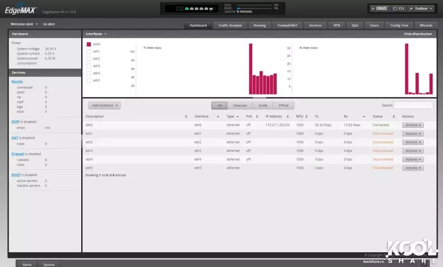Switch to the QoS tab

tap(355, 25)
